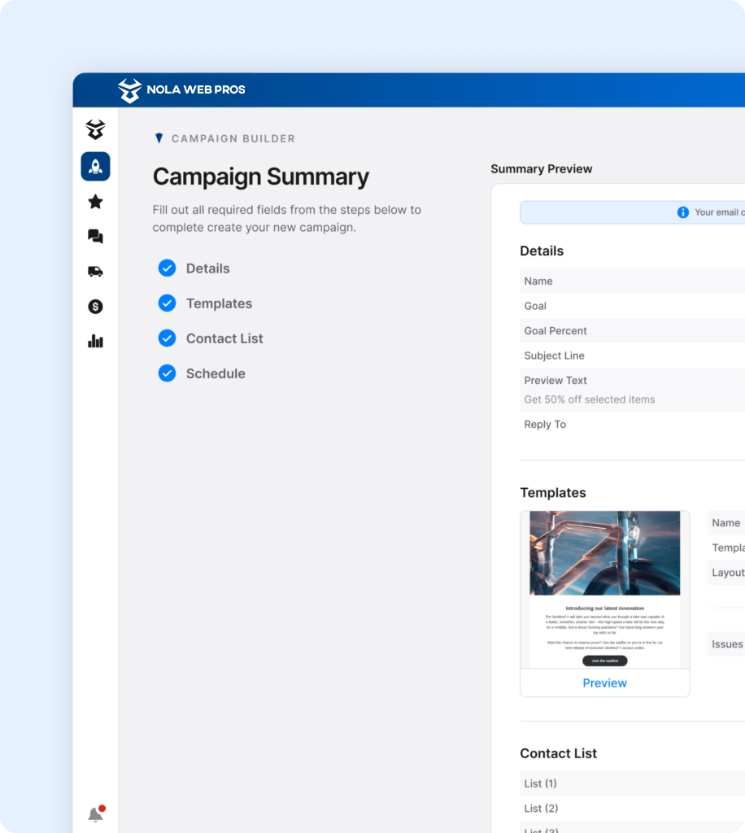The height and width of the screenshot is (833, 745).
Task: Open the notifications bell icon
Action: (96, 813)
